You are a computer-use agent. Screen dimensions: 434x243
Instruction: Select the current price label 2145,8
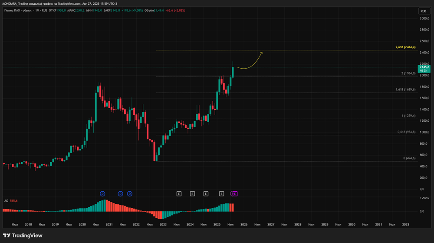pos(424,67)
